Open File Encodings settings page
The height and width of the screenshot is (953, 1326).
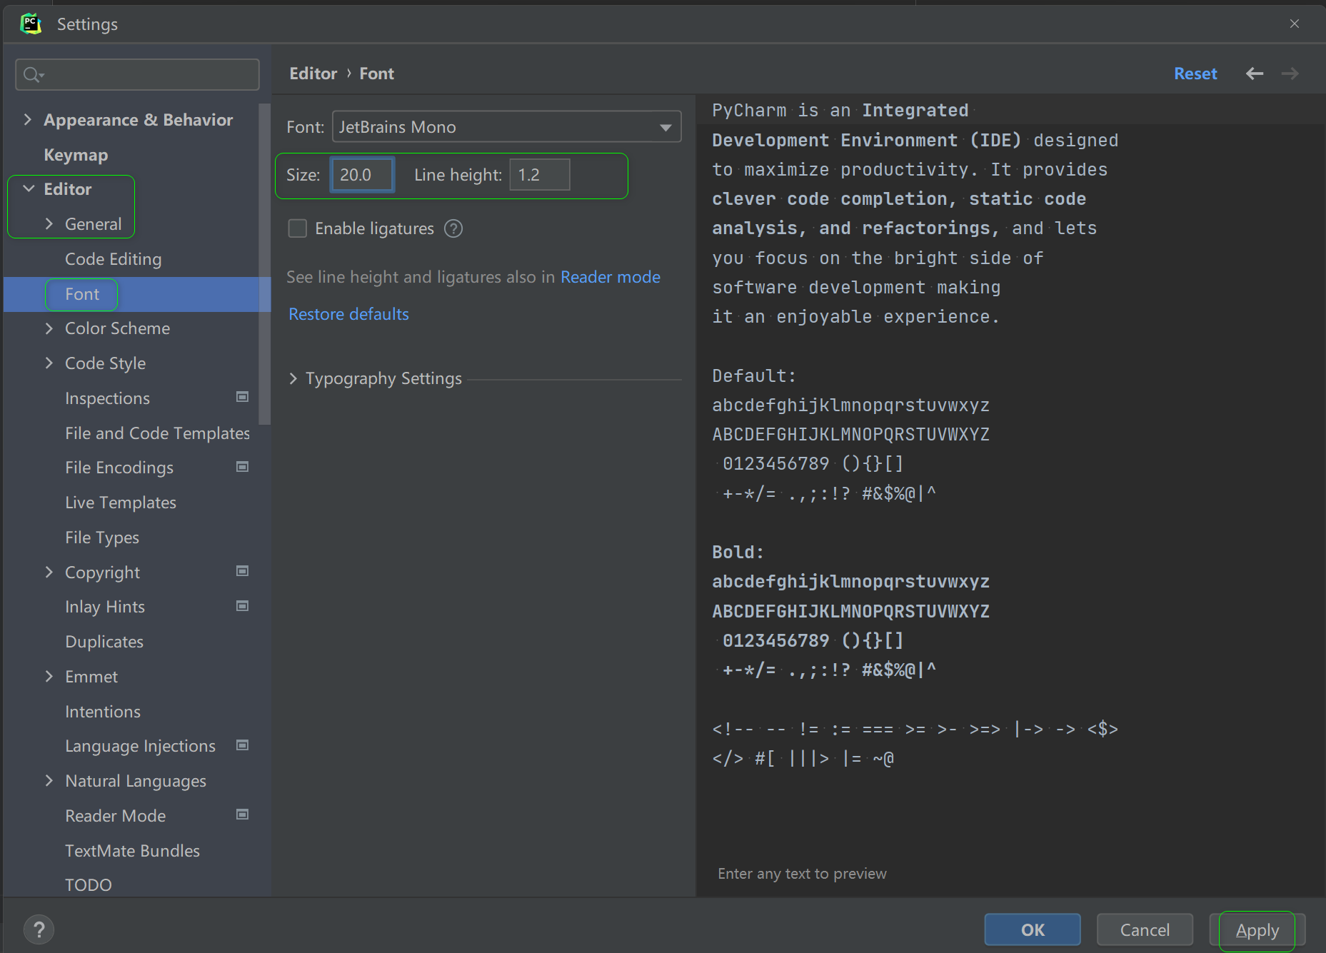tap(119, 468)
